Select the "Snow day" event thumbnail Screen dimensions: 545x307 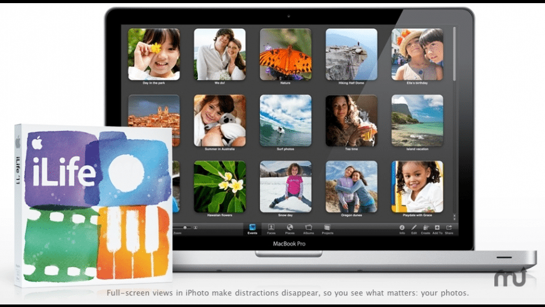pyautogui.click(x=286, y=186)
